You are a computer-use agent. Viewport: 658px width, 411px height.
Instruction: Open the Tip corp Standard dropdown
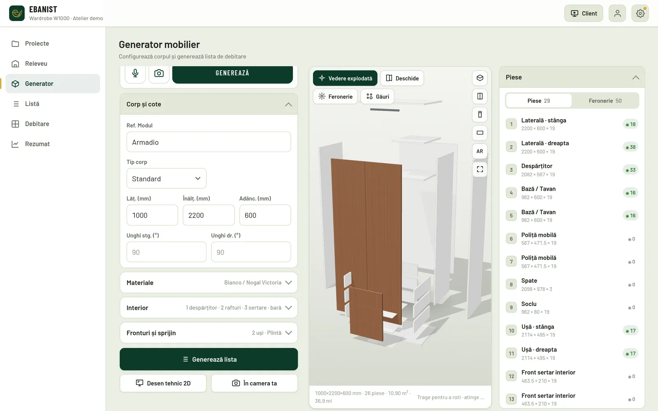[166, 179]
